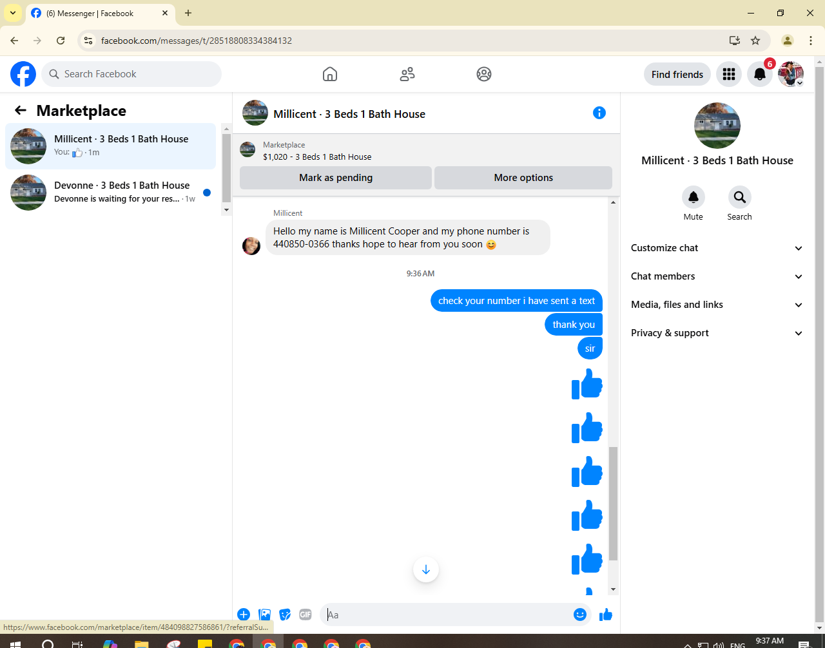Open the Groups icon in top navigation

click(x=484, y=74)
